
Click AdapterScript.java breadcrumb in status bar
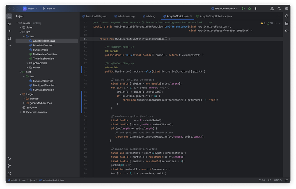click(52, 180)
